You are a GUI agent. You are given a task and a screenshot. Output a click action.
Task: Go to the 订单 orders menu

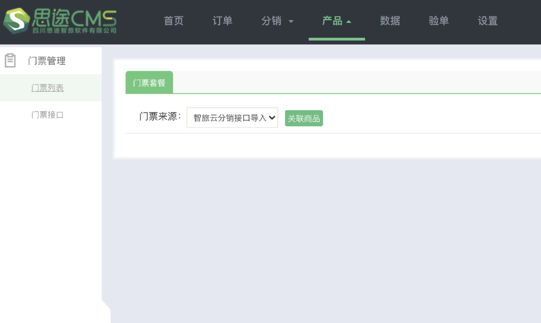(222, 21)
